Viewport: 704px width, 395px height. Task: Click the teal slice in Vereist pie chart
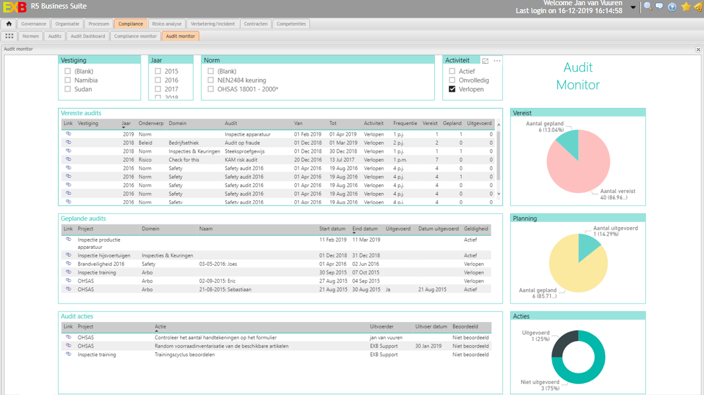[x=570, y=141]
